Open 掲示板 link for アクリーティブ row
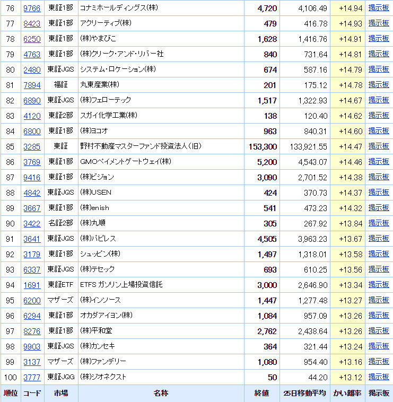The width and height of the screenshot is (393, 402). point(379,23)
